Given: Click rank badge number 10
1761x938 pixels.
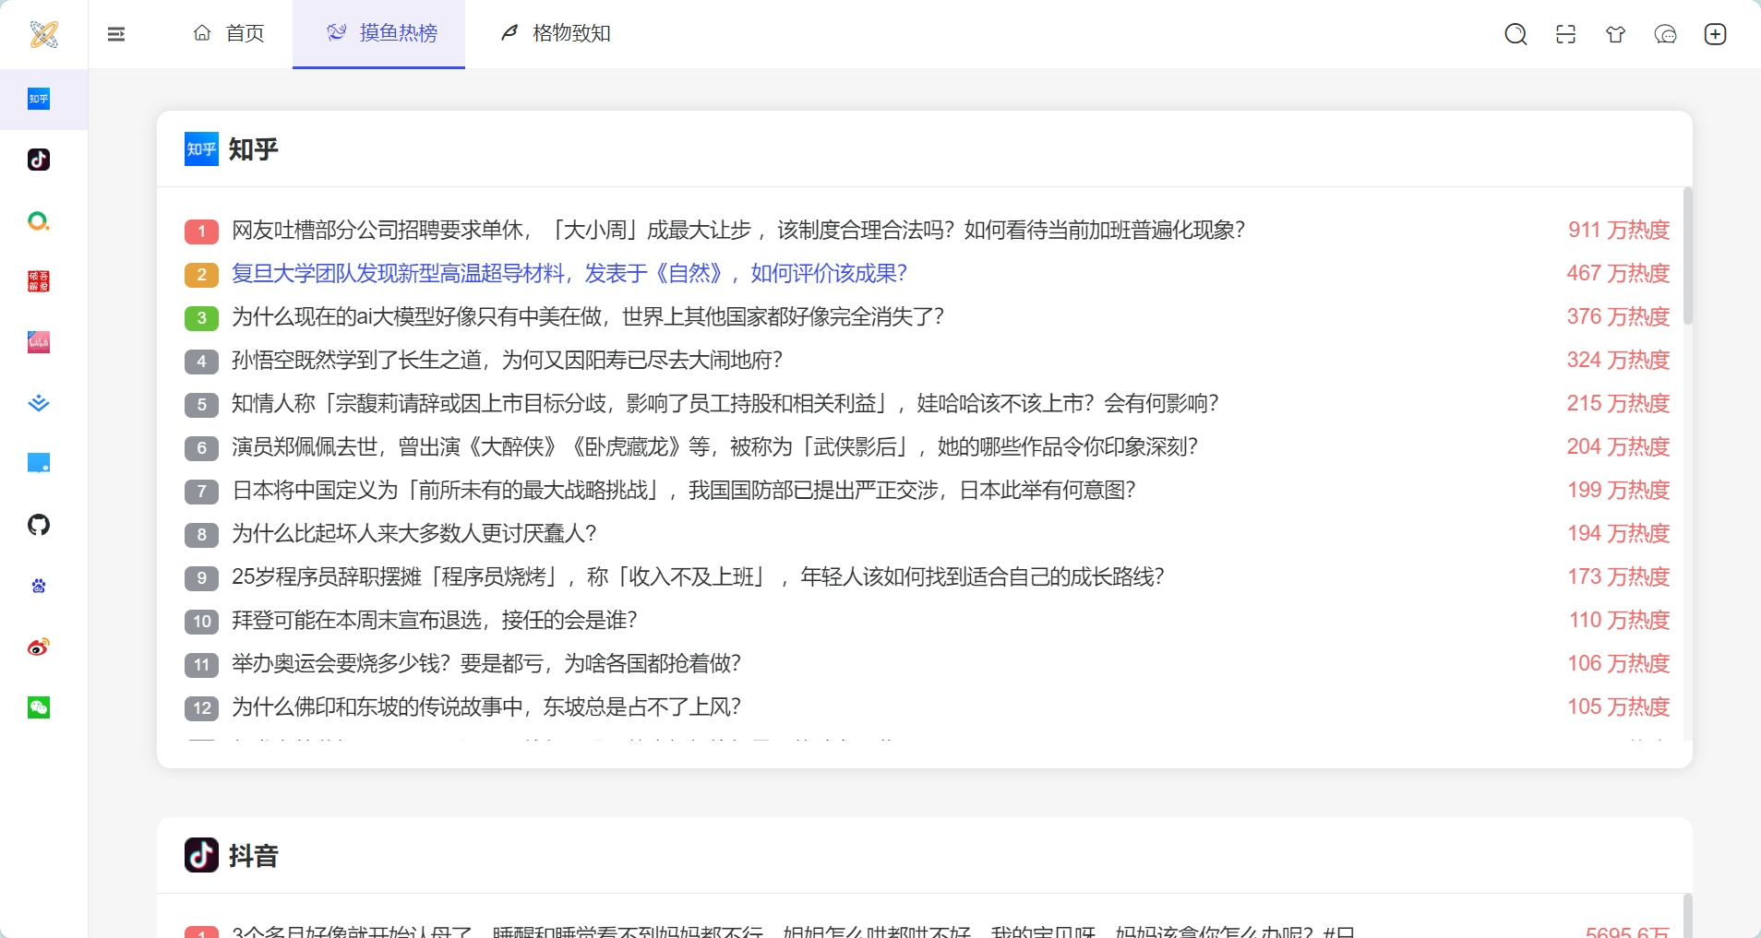Looking at the screenshot, I should 201,621.
